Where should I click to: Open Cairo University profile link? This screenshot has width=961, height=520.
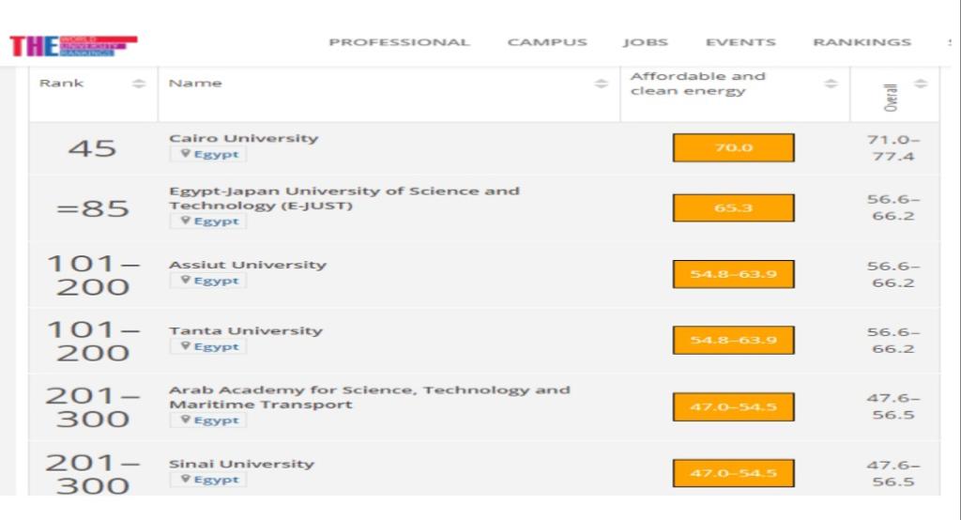tap(244, 138)
